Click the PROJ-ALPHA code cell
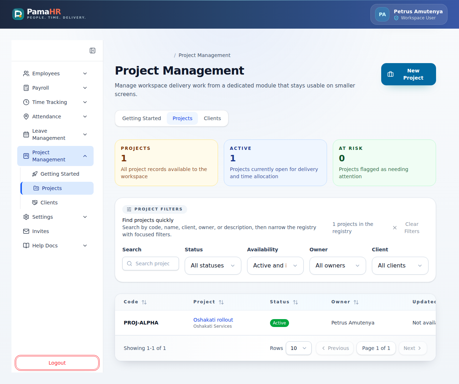Screen dimensions: 459x384 141,323
